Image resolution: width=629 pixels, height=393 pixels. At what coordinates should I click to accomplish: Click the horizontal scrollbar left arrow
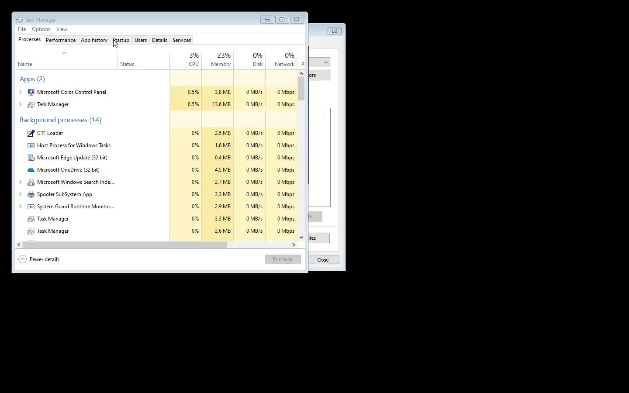tap(19, 245)
